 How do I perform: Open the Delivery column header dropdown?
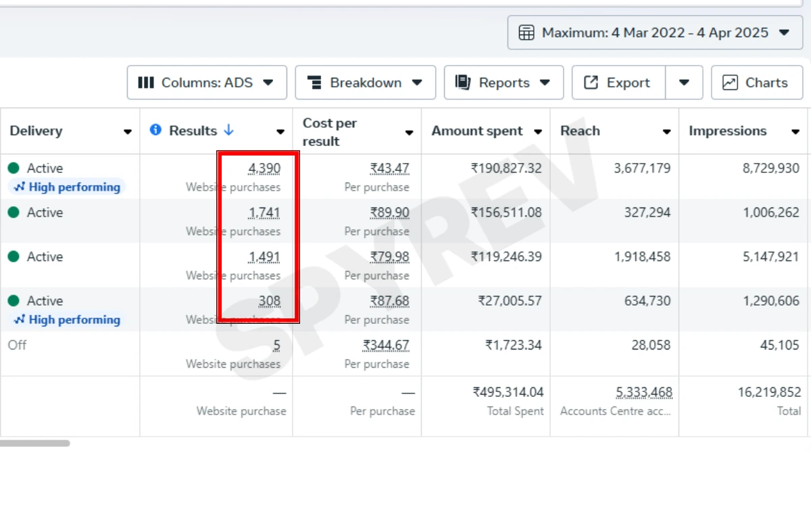tap(127, 132)
